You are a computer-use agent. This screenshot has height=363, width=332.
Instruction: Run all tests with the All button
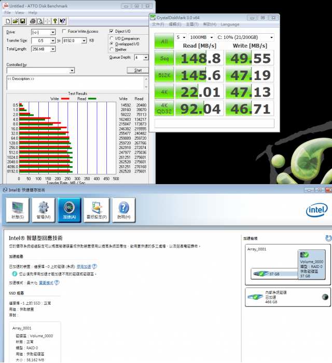164,41
